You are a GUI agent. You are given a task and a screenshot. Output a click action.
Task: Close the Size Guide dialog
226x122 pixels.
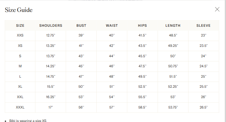tap(217, 9)
